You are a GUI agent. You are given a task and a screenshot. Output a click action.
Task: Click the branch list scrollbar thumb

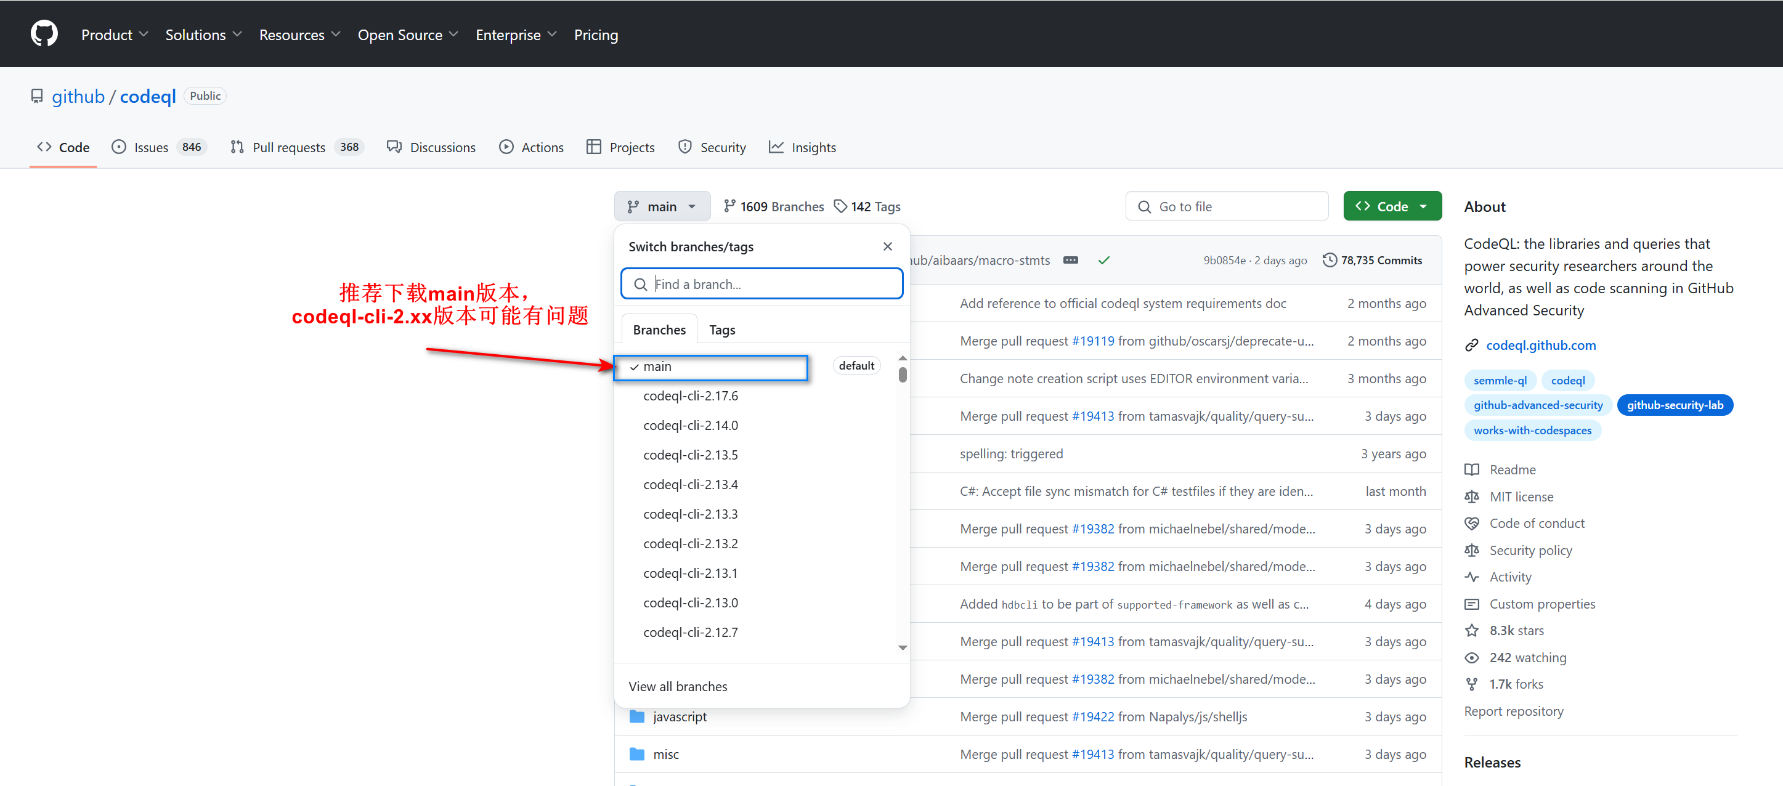[x=903, y=375]
